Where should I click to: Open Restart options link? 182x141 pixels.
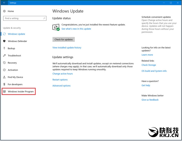tap(60, 80)
